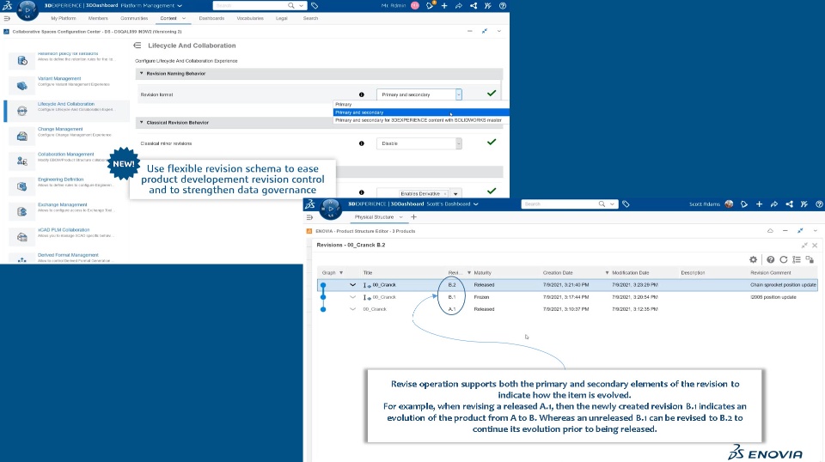825x462 pixels.
Task: Select Lifecycle And Collaboration in sidebar
Action: [67, 111]
